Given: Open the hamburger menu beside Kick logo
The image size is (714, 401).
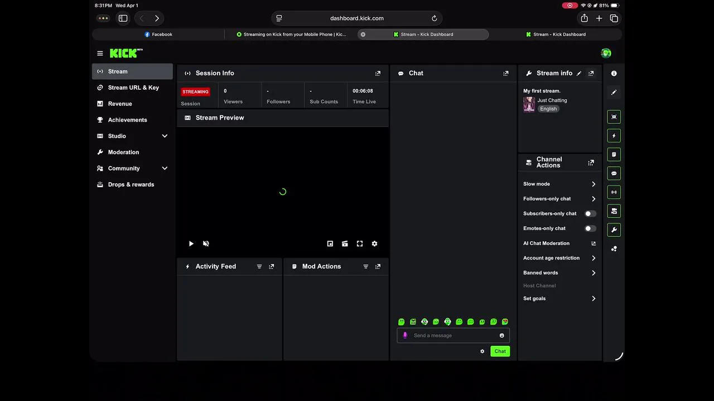Looking at the screenshot, I should [100, 53].
